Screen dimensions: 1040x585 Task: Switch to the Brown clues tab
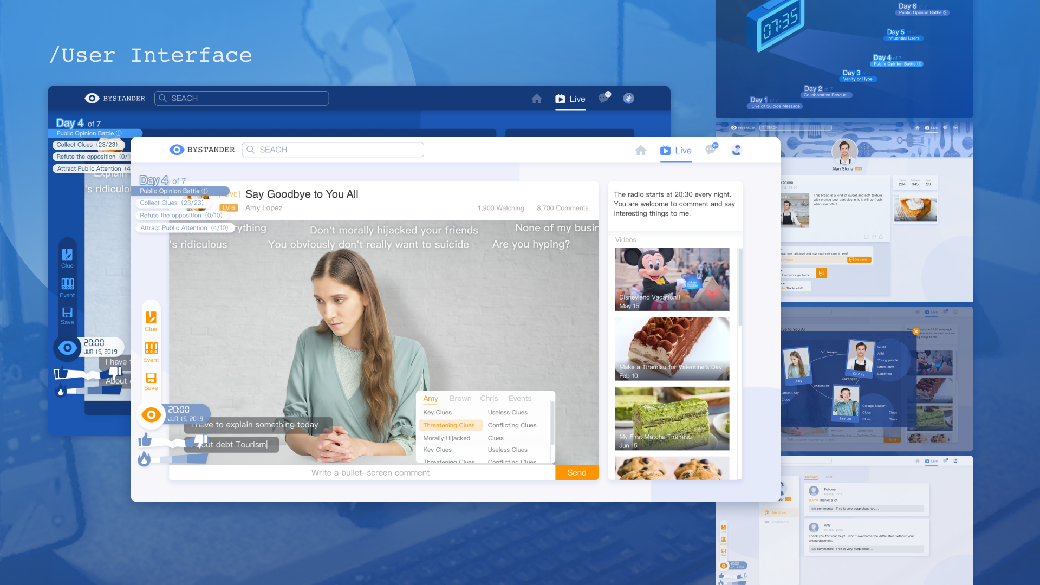coord(460,398)
